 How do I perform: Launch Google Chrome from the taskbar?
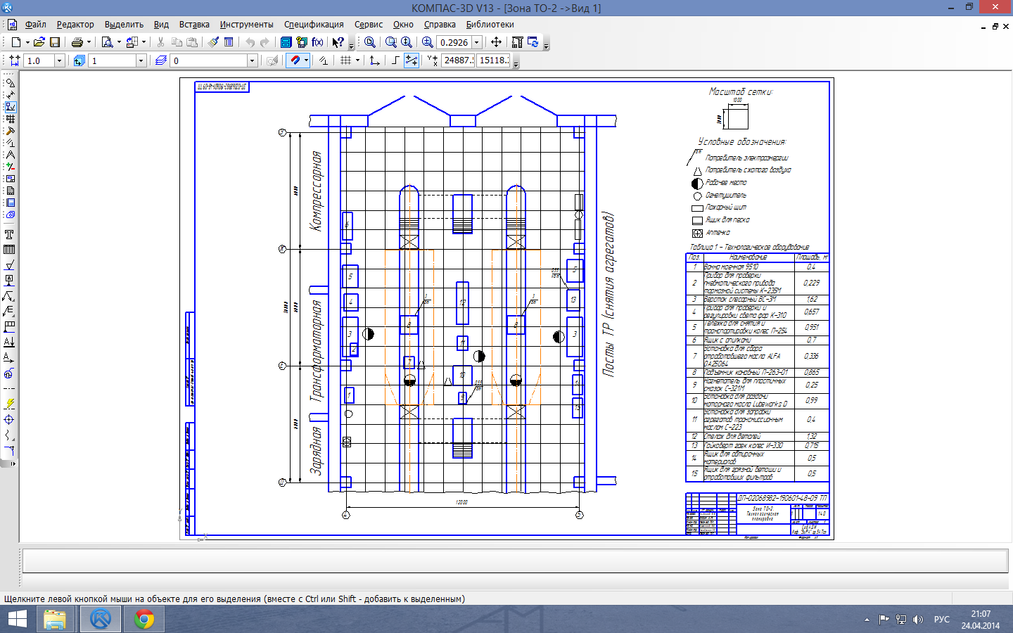click(144, 619)
